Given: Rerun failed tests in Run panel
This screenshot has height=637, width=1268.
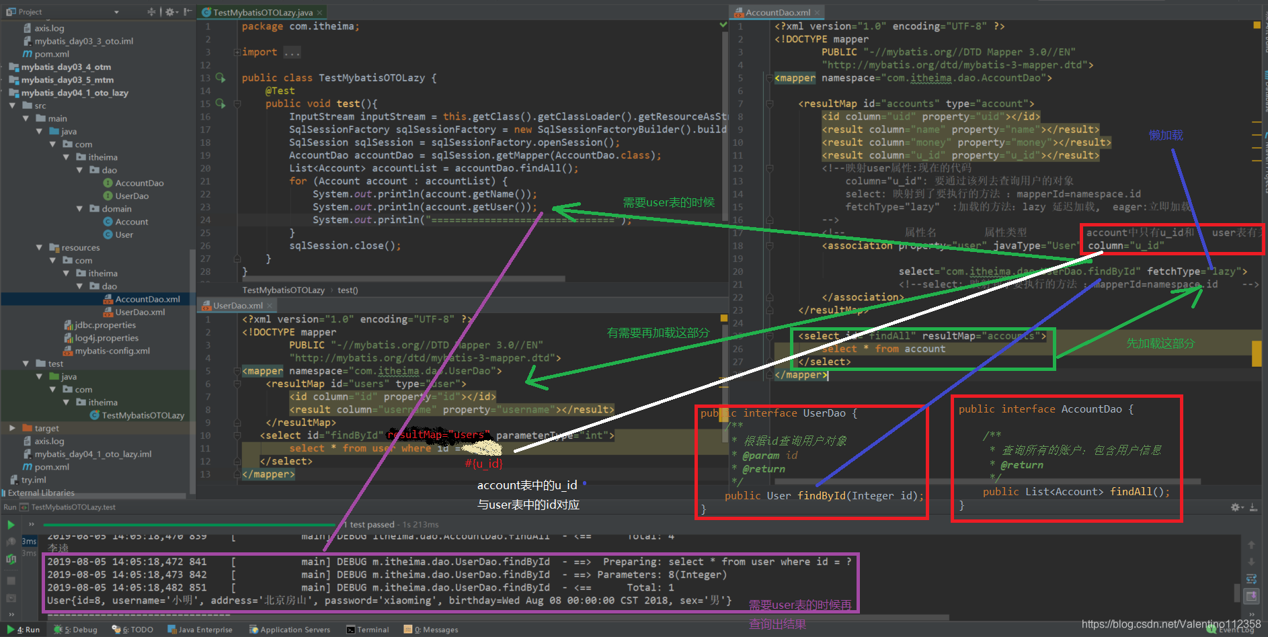Looking at the screenshot, I should click(11, 542).
